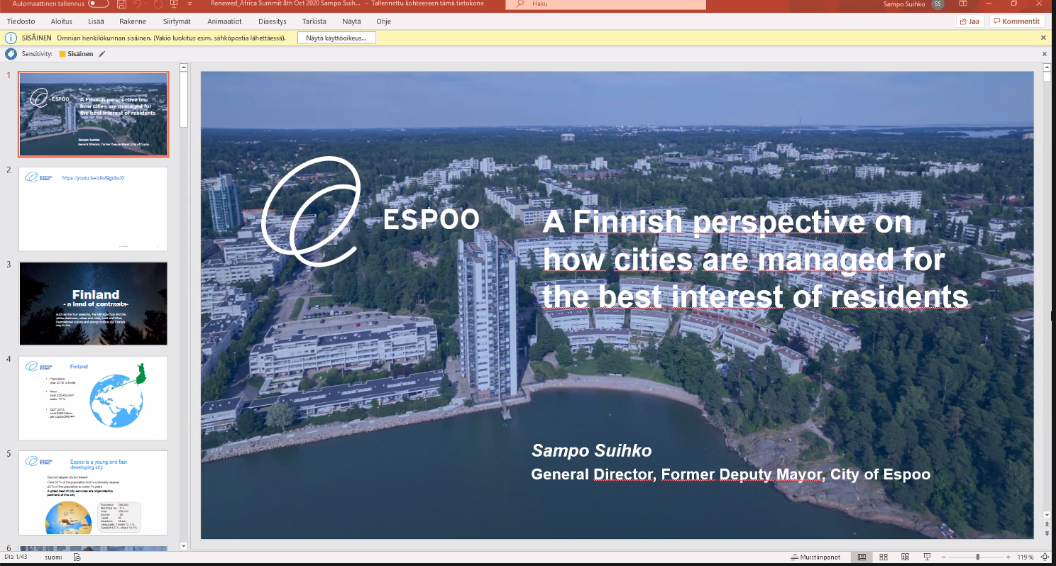Select slide 5 Espoo developing city thumbnail
The height and width of the screenshot is (566, 1056).
tap(94, 492)
